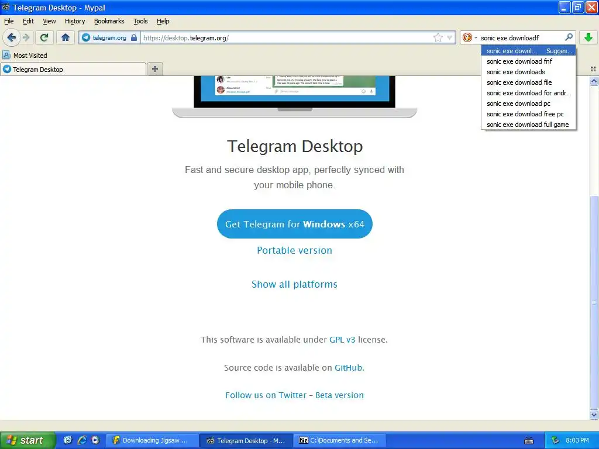Image resolution: width=599 pixels, height=449 pixels.
Task: Reload the current page
Action: click(44, 37)
